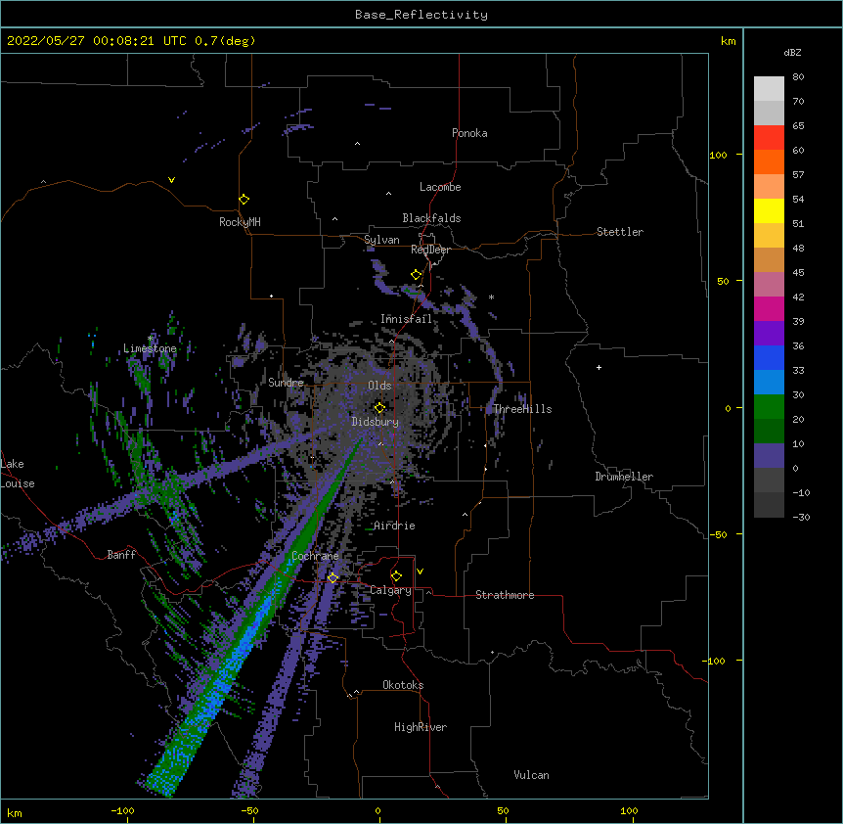This screenshot has width=843, height=824.
Task: Click the Didsbury town label
Action: click(x=376, y=422)
